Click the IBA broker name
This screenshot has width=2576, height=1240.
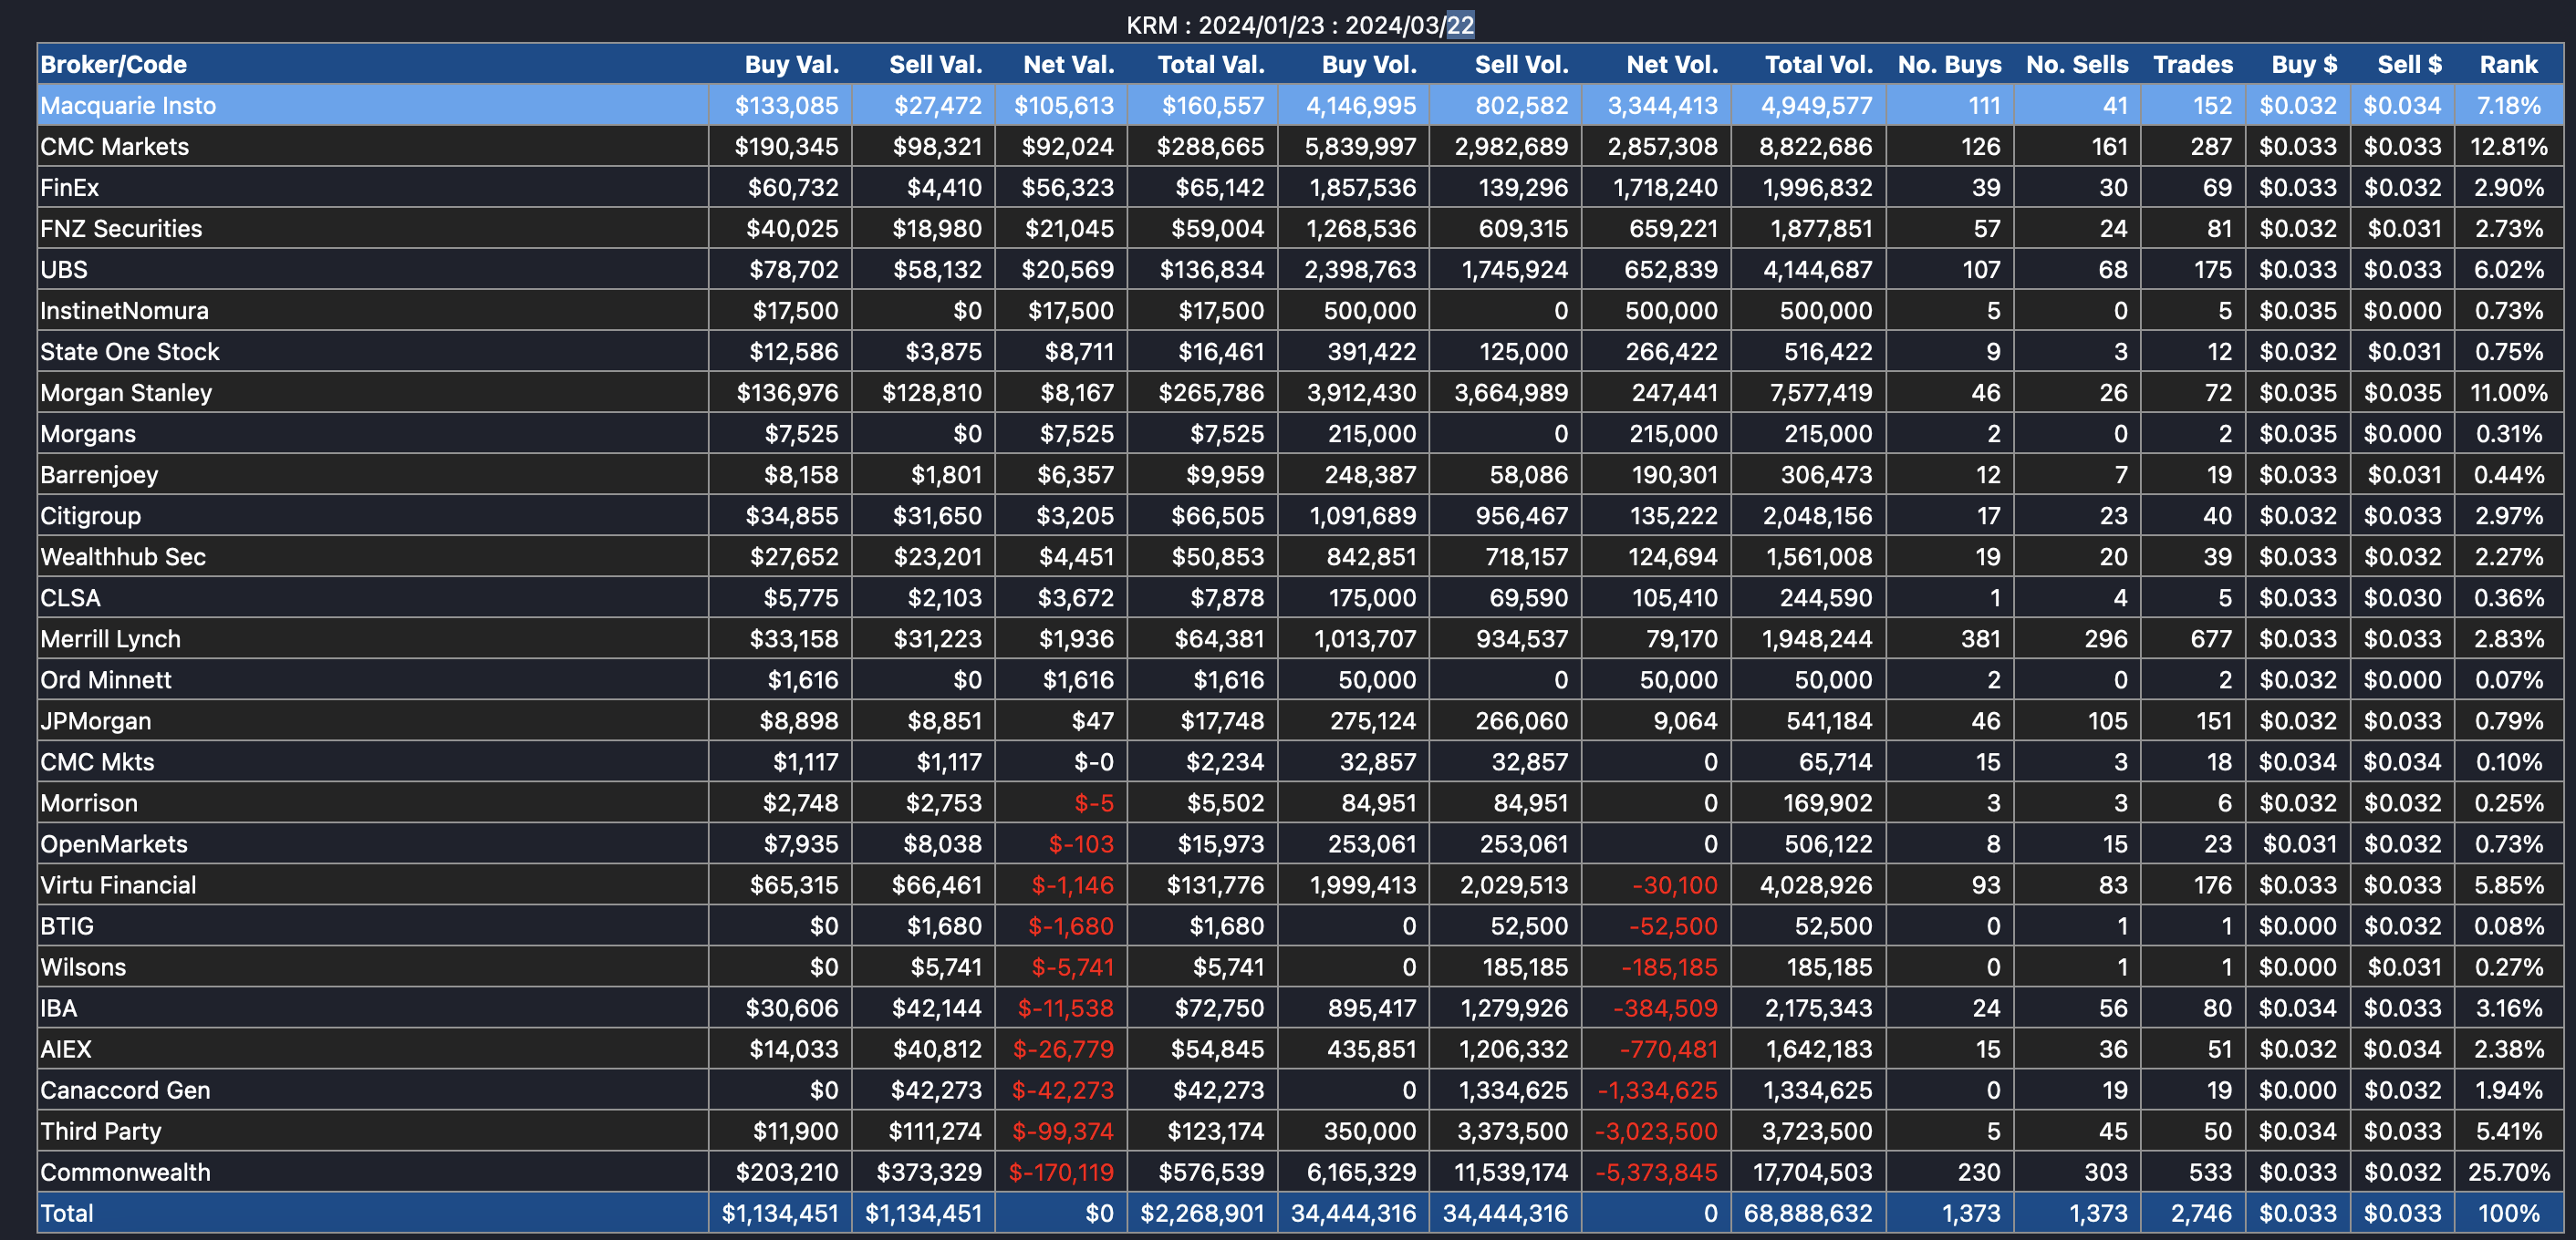pyautogui.click(x=59, y=1007)
